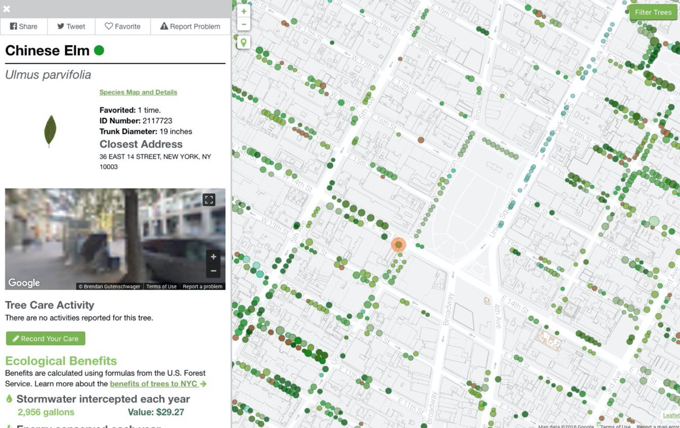The width and height of the screenshot is (680, 428).
Task: Close the tree details panel
Action: (x=7, y=9)
